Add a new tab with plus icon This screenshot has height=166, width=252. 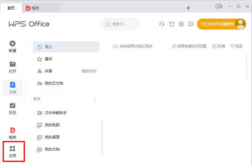pos(188,8)
